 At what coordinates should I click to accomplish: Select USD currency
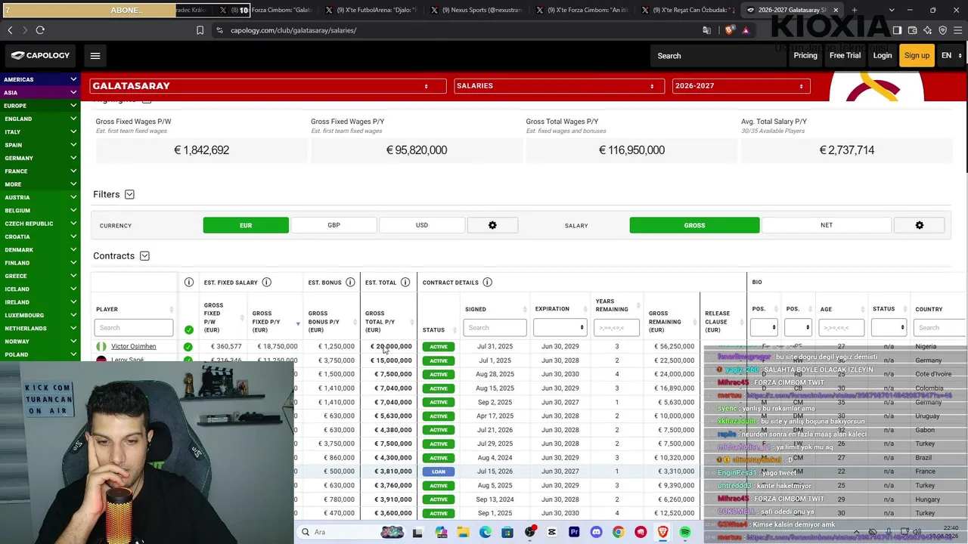click(422, 225)
